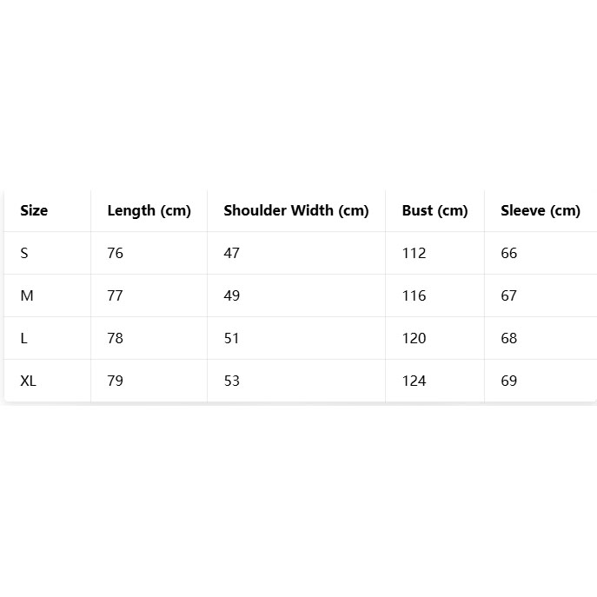Click sleeve value 66 in S row
597x597 pixels.
click(509, 253)
